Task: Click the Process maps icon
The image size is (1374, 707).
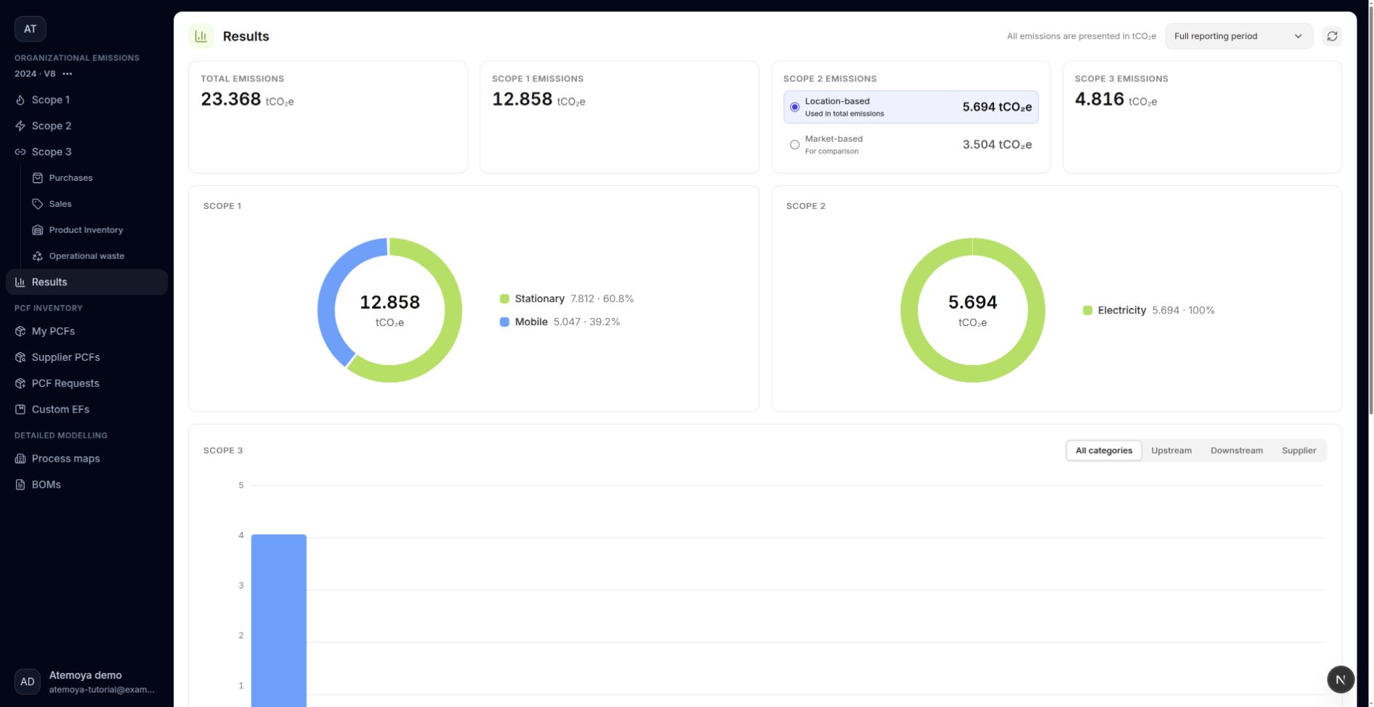Action: [20, 459]
